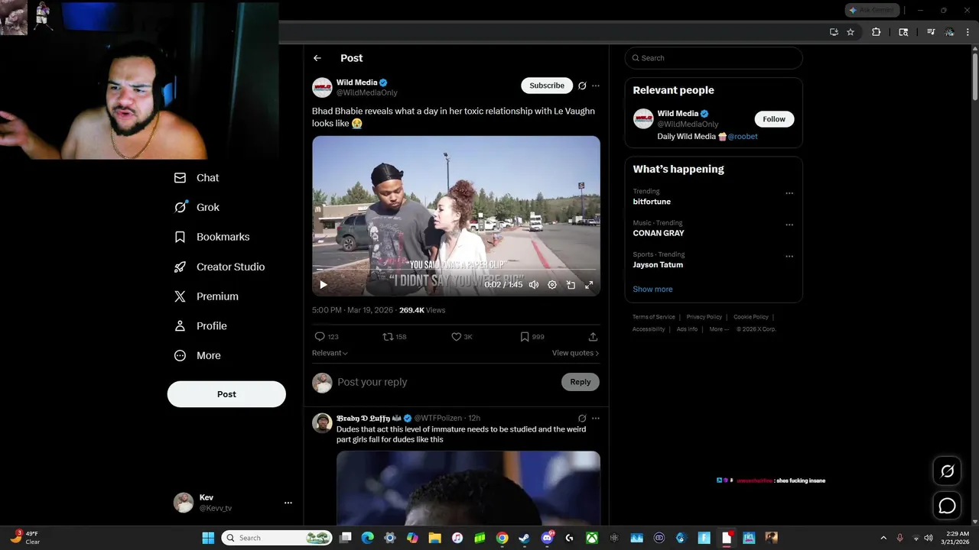Open options for bitfortune trend
Image resolution: width=979 pixels, height=550 pixels.
pos(789,193)
